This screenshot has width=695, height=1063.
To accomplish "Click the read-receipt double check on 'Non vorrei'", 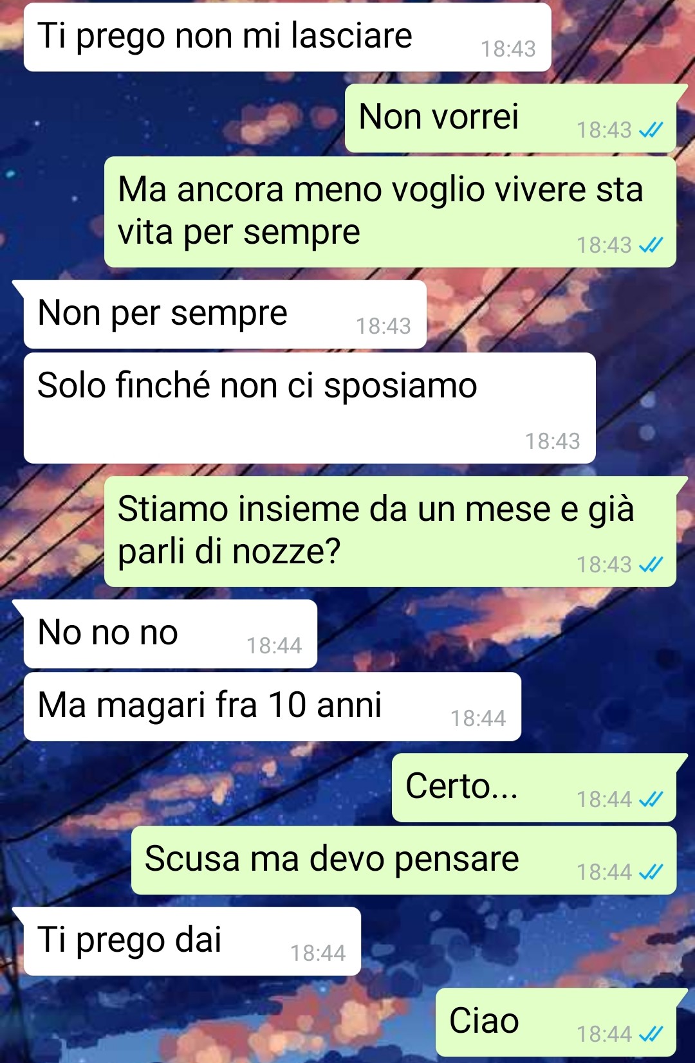I will pos(651,131).
